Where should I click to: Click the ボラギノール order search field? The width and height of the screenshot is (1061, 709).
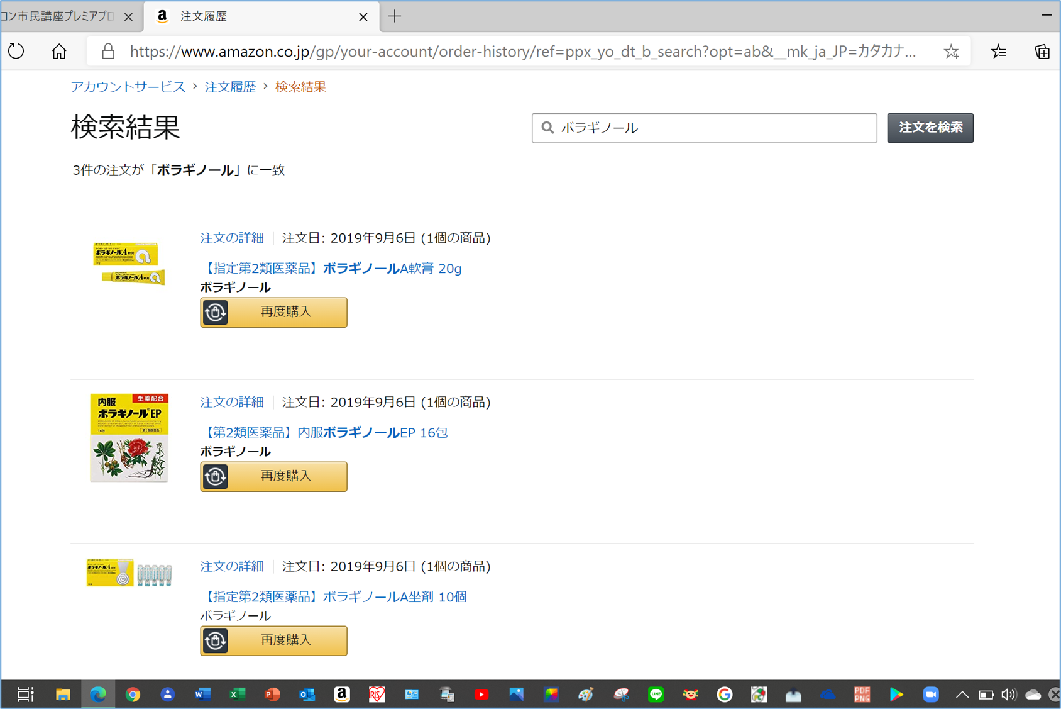coord(704,128)
